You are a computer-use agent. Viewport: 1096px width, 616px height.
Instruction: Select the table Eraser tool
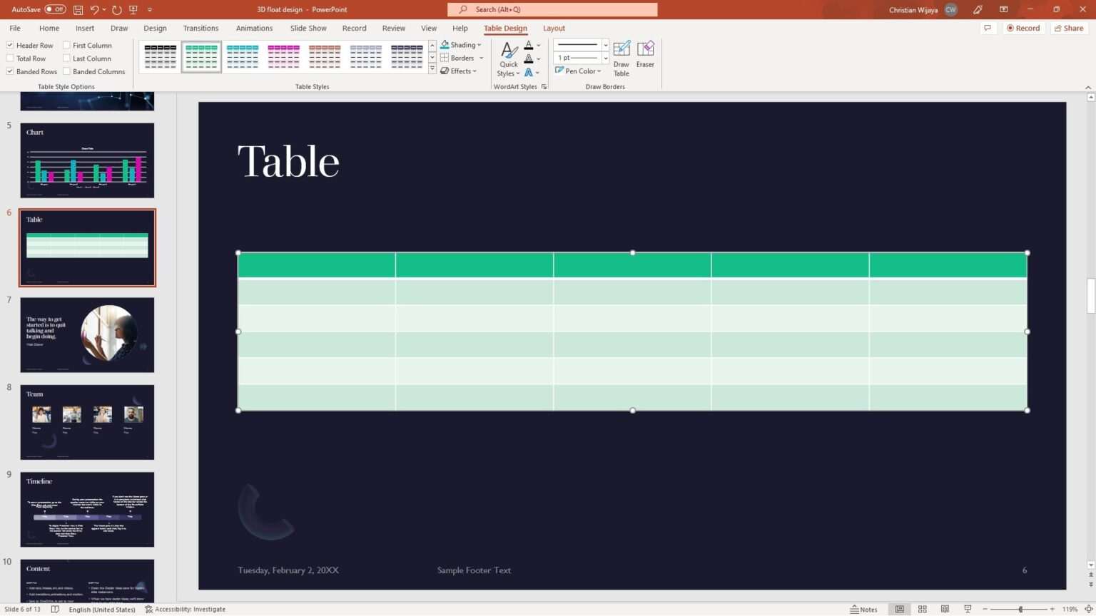[645, 54]
